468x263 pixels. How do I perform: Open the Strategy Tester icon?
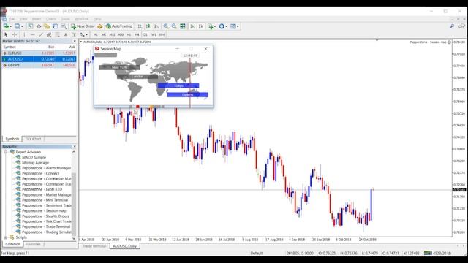click(64, 26)
